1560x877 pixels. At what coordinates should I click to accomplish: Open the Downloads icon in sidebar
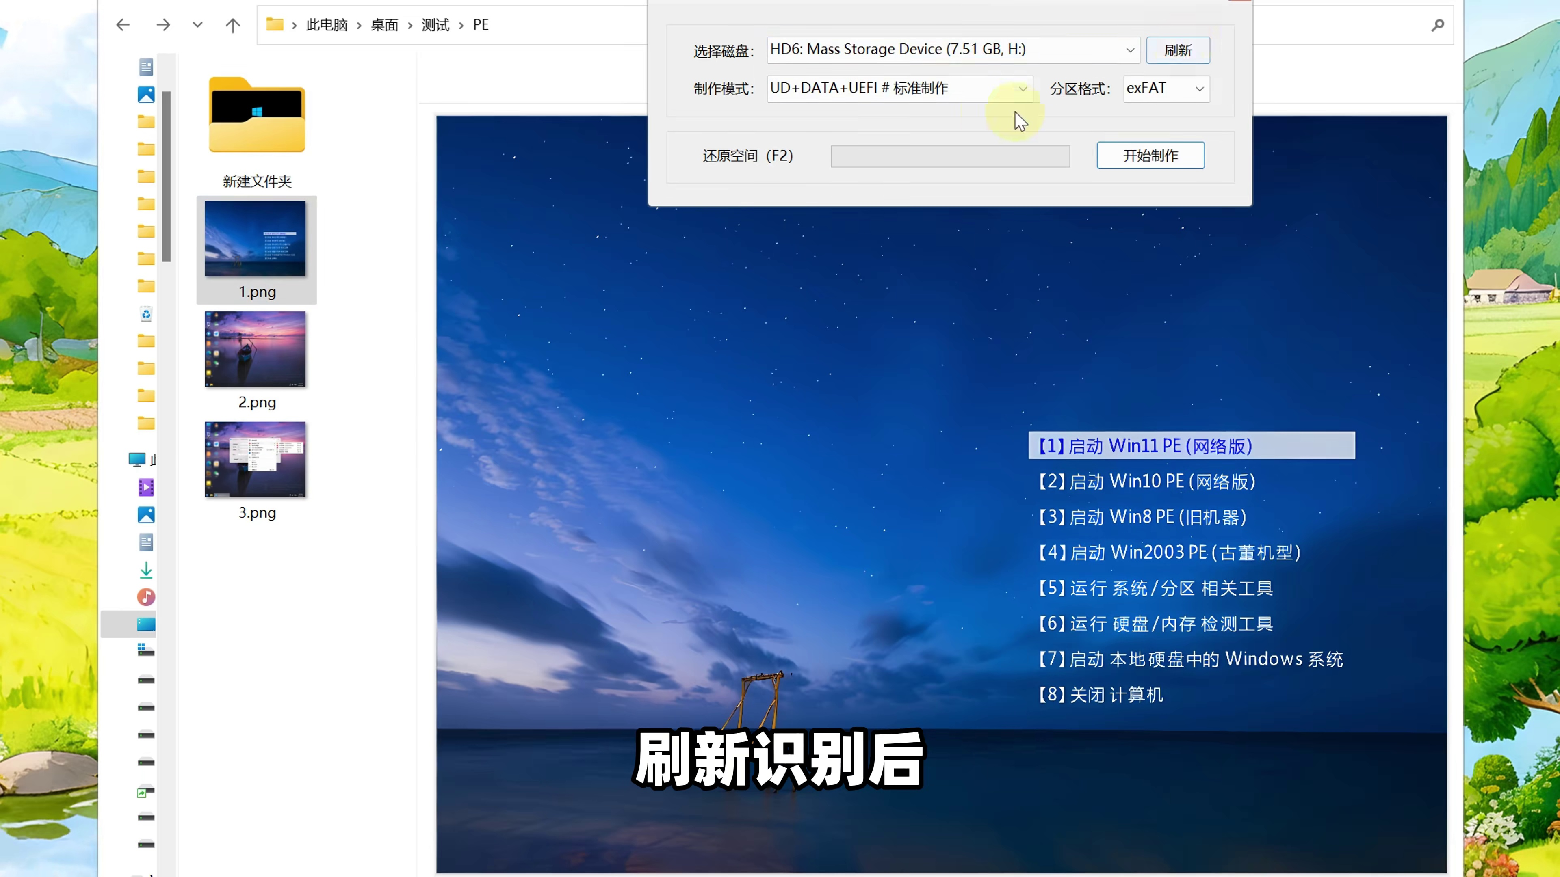coord(146,570)
